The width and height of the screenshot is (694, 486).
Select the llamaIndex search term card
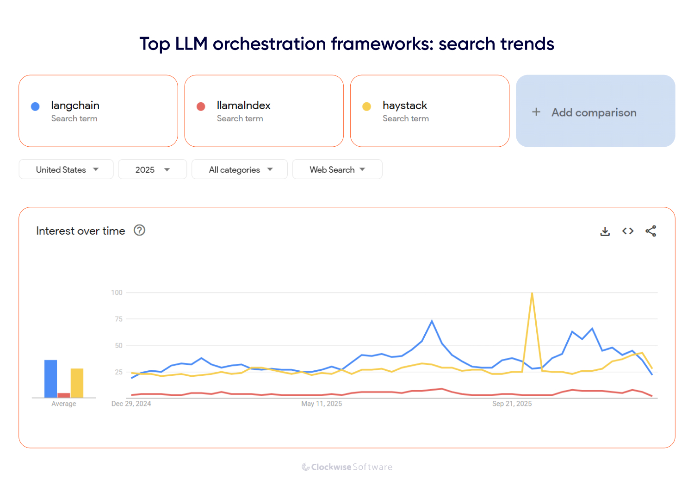click(x=264, y=111)
